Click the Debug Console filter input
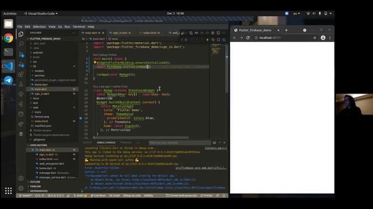 180,143
